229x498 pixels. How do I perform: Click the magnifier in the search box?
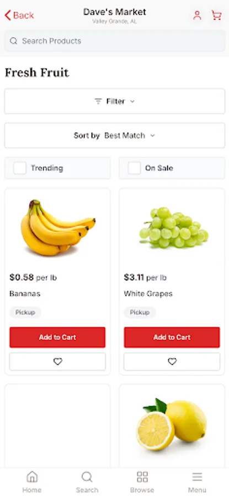point(14,41)
